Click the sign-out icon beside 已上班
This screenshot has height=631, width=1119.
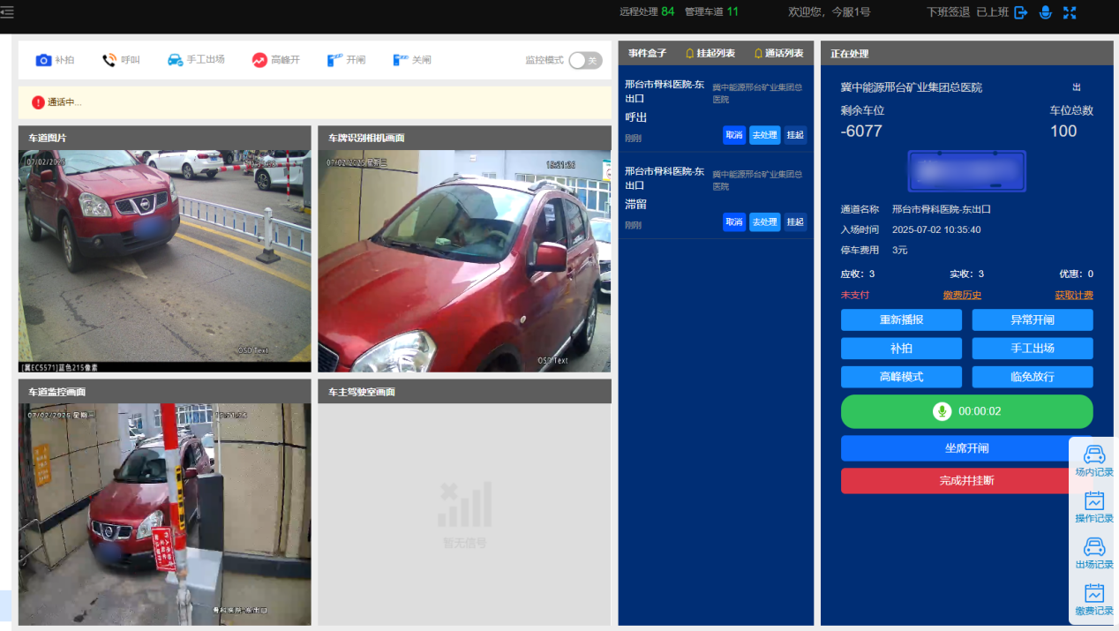click(x=1021, y=12)
